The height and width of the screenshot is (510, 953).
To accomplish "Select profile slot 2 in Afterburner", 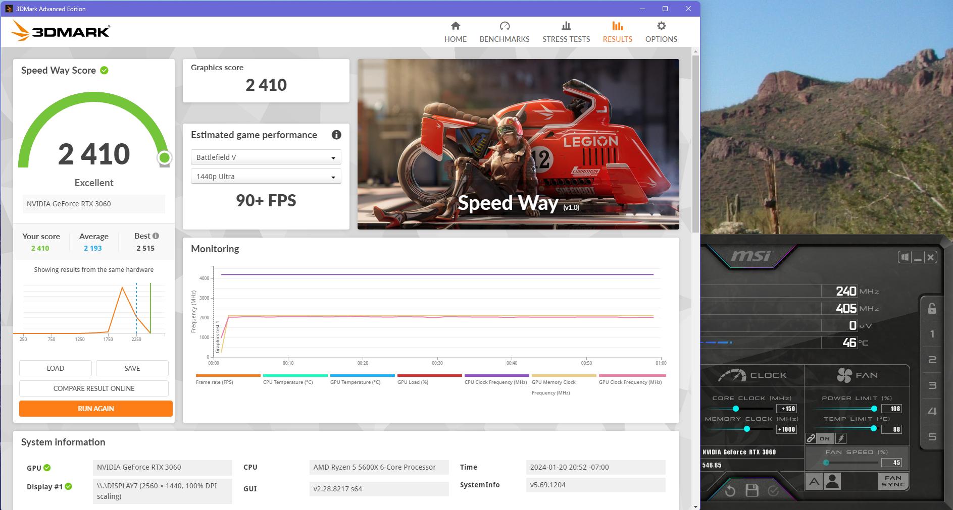I will click(932, 360).
